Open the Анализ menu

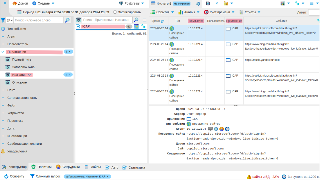tap(189, 12)
